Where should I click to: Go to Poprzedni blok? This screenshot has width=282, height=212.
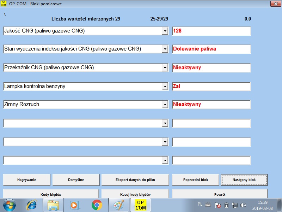click(196, 180)
